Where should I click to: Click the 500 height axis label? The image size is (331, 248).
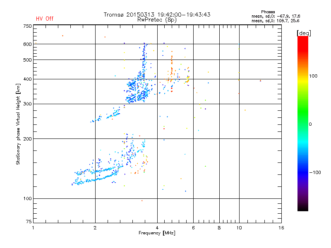coord(27,60)
